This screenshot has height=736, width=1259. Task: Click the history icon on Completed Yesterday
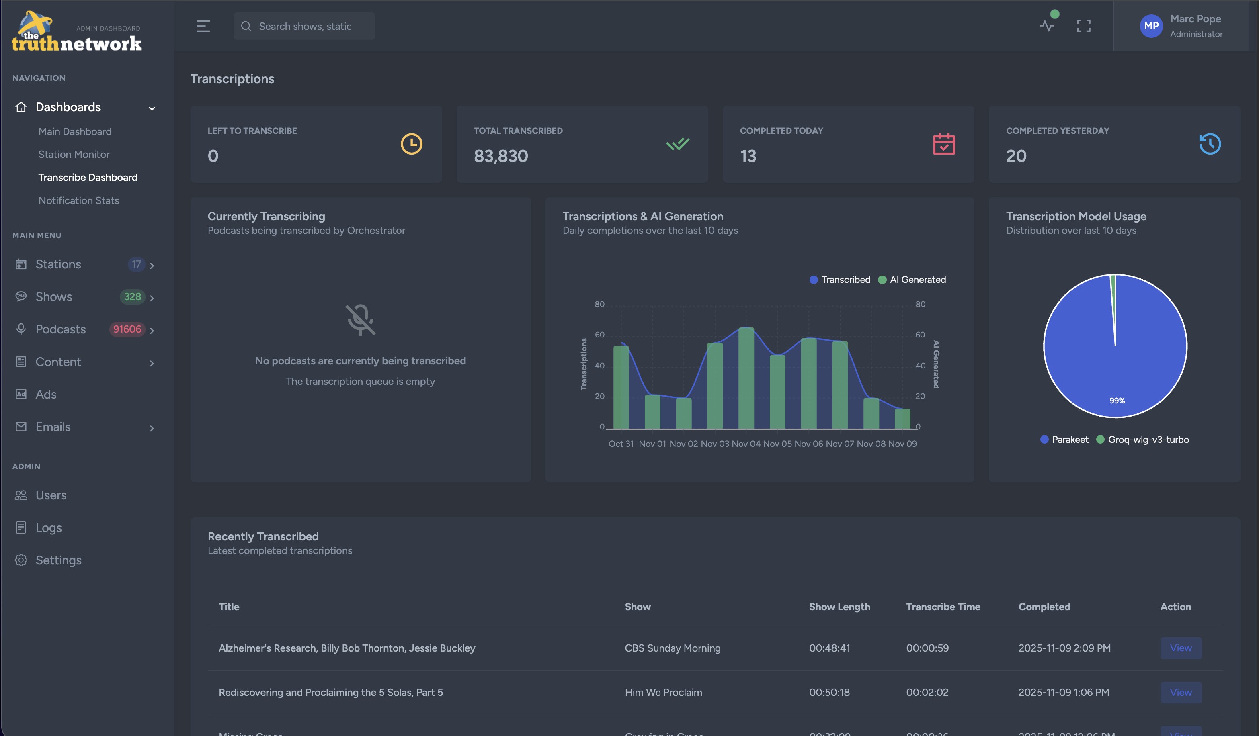pos(1210,144)
